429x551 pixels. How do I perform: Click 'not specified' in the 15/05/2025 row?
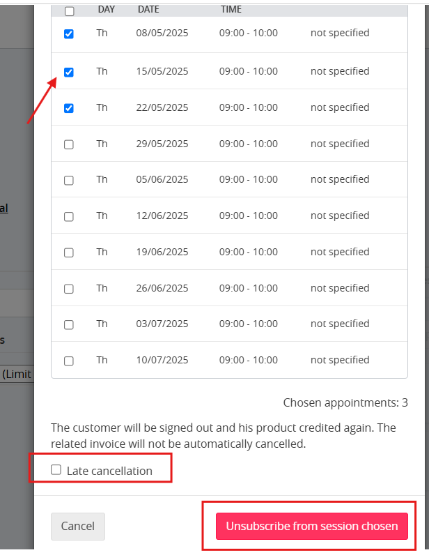pos(340,71)
